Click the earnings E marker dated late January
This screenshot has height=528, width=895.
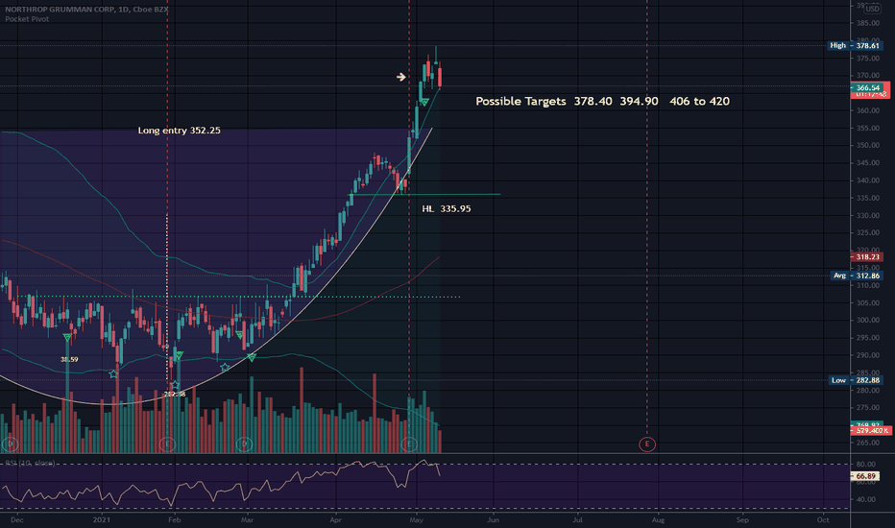(x=167, y=444)
